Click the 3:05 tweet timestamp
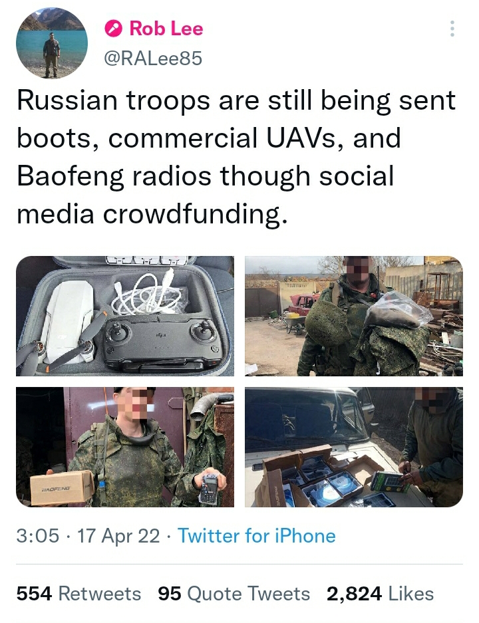Screen dimensions: 479x623 (37, 536)
